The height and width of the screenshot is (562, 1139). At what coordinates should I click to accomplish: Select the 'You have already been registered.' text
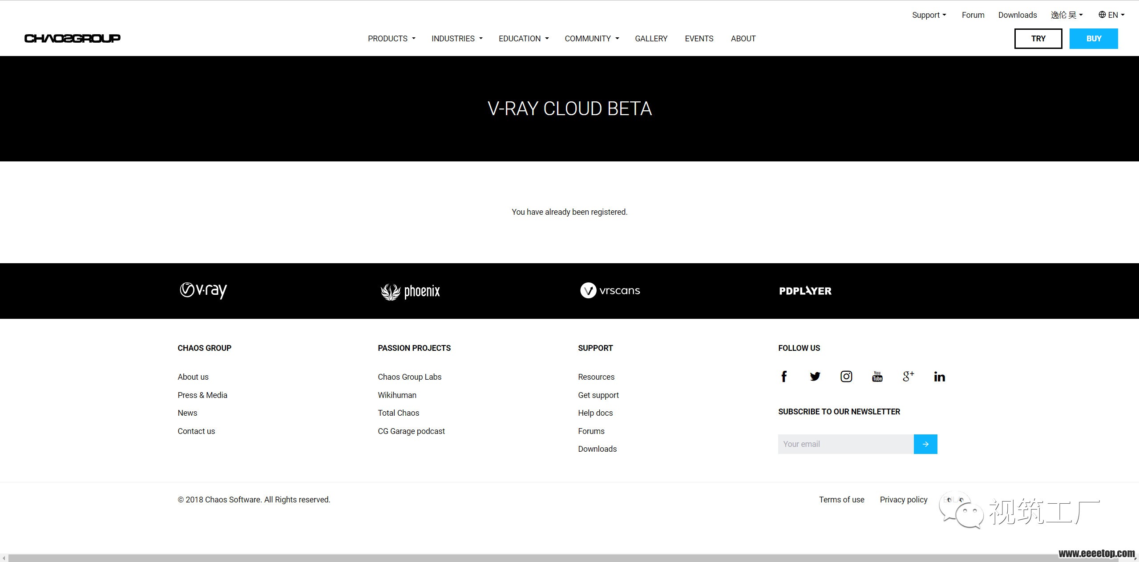click(x=569, y=212)
